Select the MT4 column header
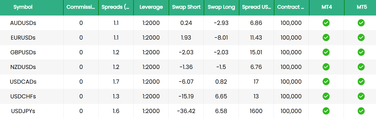The image size is (376, 123). coord(327,7)
